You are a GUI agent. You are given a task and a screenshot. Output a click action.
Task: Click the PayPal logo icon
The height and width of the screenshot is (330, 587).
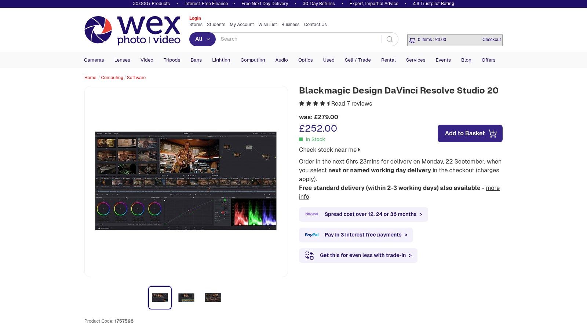pyautogui.click(x=311, y=235)
